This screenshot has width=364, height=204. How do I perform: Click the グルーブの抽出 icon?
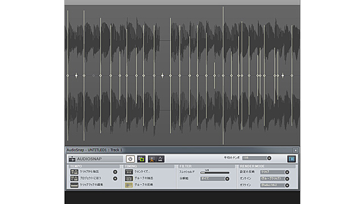point(129,178)
